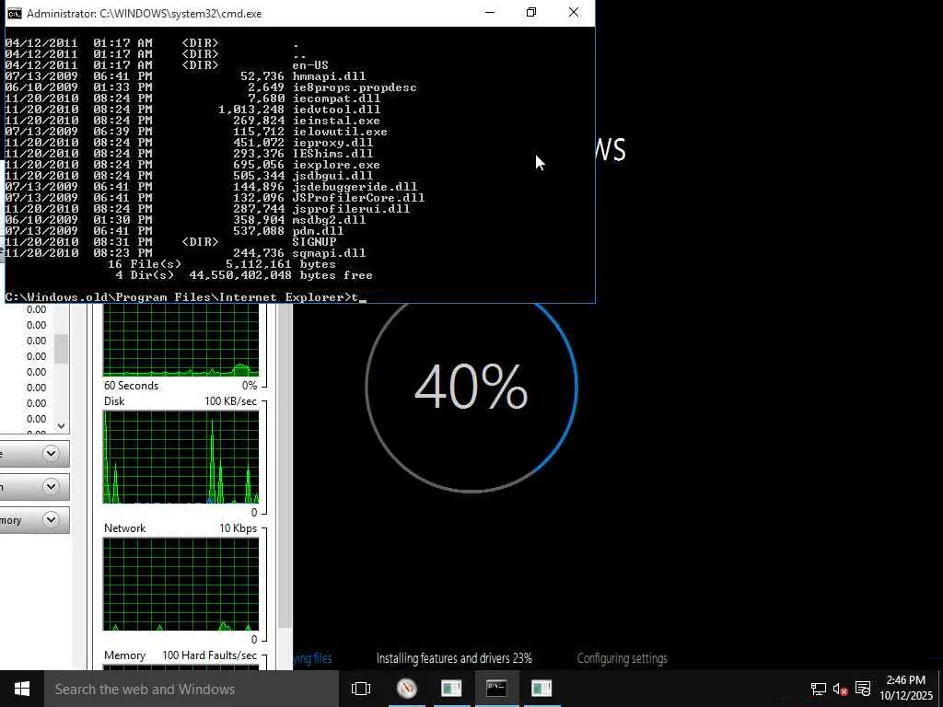Open the network status tray icon

[818, 690]
